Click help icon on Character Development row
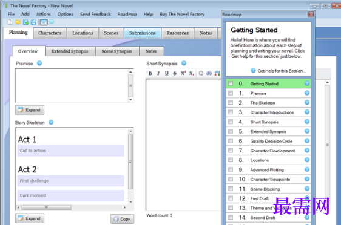341x225 pixels. click(307, 150)
